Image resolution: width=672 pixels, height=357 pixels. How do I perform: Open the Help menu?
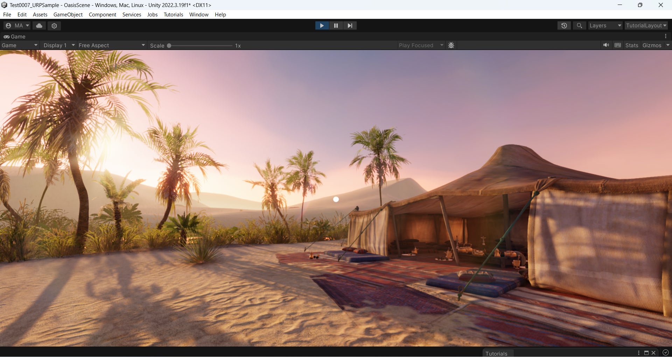(220, 15)
